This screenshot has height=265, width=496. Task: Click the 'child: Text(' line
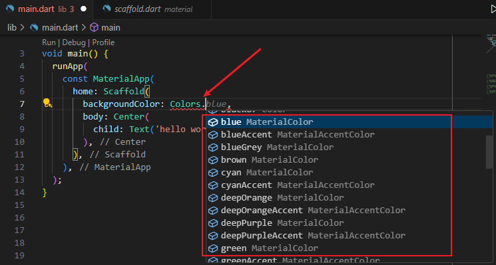click(150, 130)
